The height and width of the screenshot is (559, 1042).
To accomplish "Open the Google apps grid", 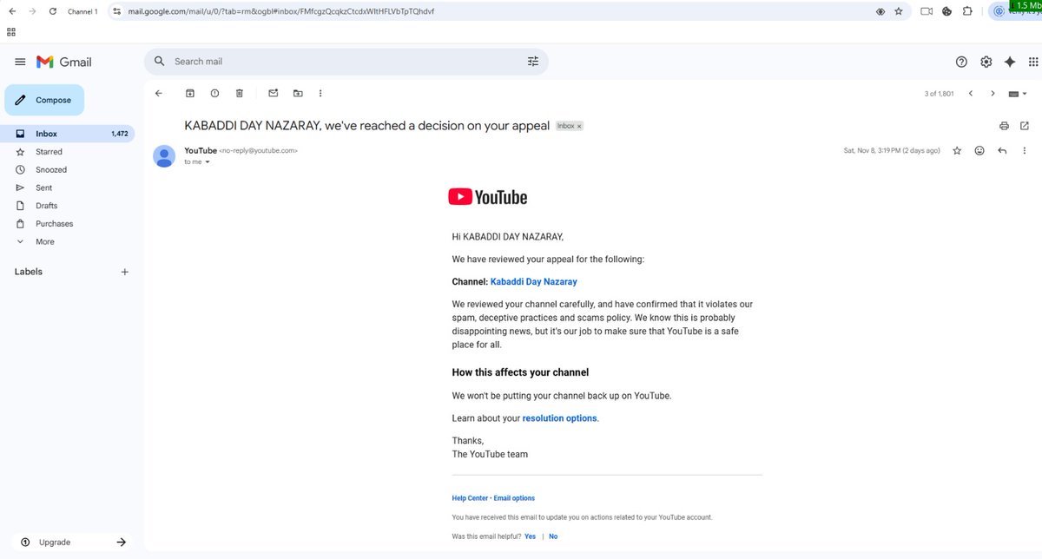I will pos(1032,62).
